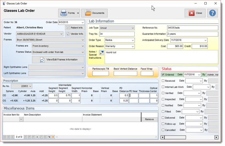Expand the Vendor dropdown
The height and width of the screenshot is (146, 225).
pos(62,34)
